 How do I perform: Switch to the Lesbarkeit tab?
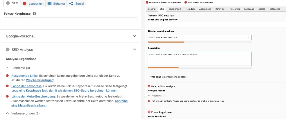click(33, 4)
